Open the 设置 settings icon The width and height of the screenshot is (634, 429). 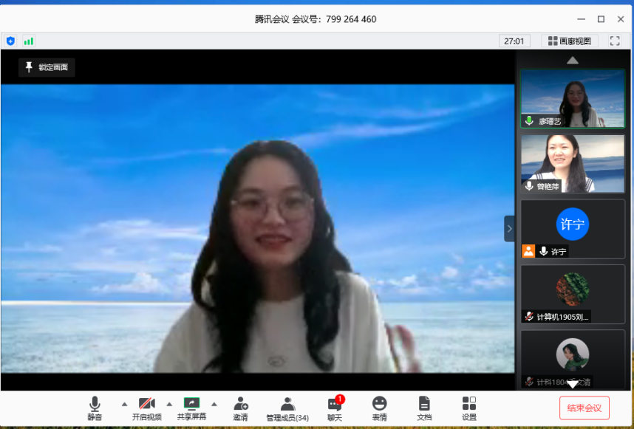(469, 408)
